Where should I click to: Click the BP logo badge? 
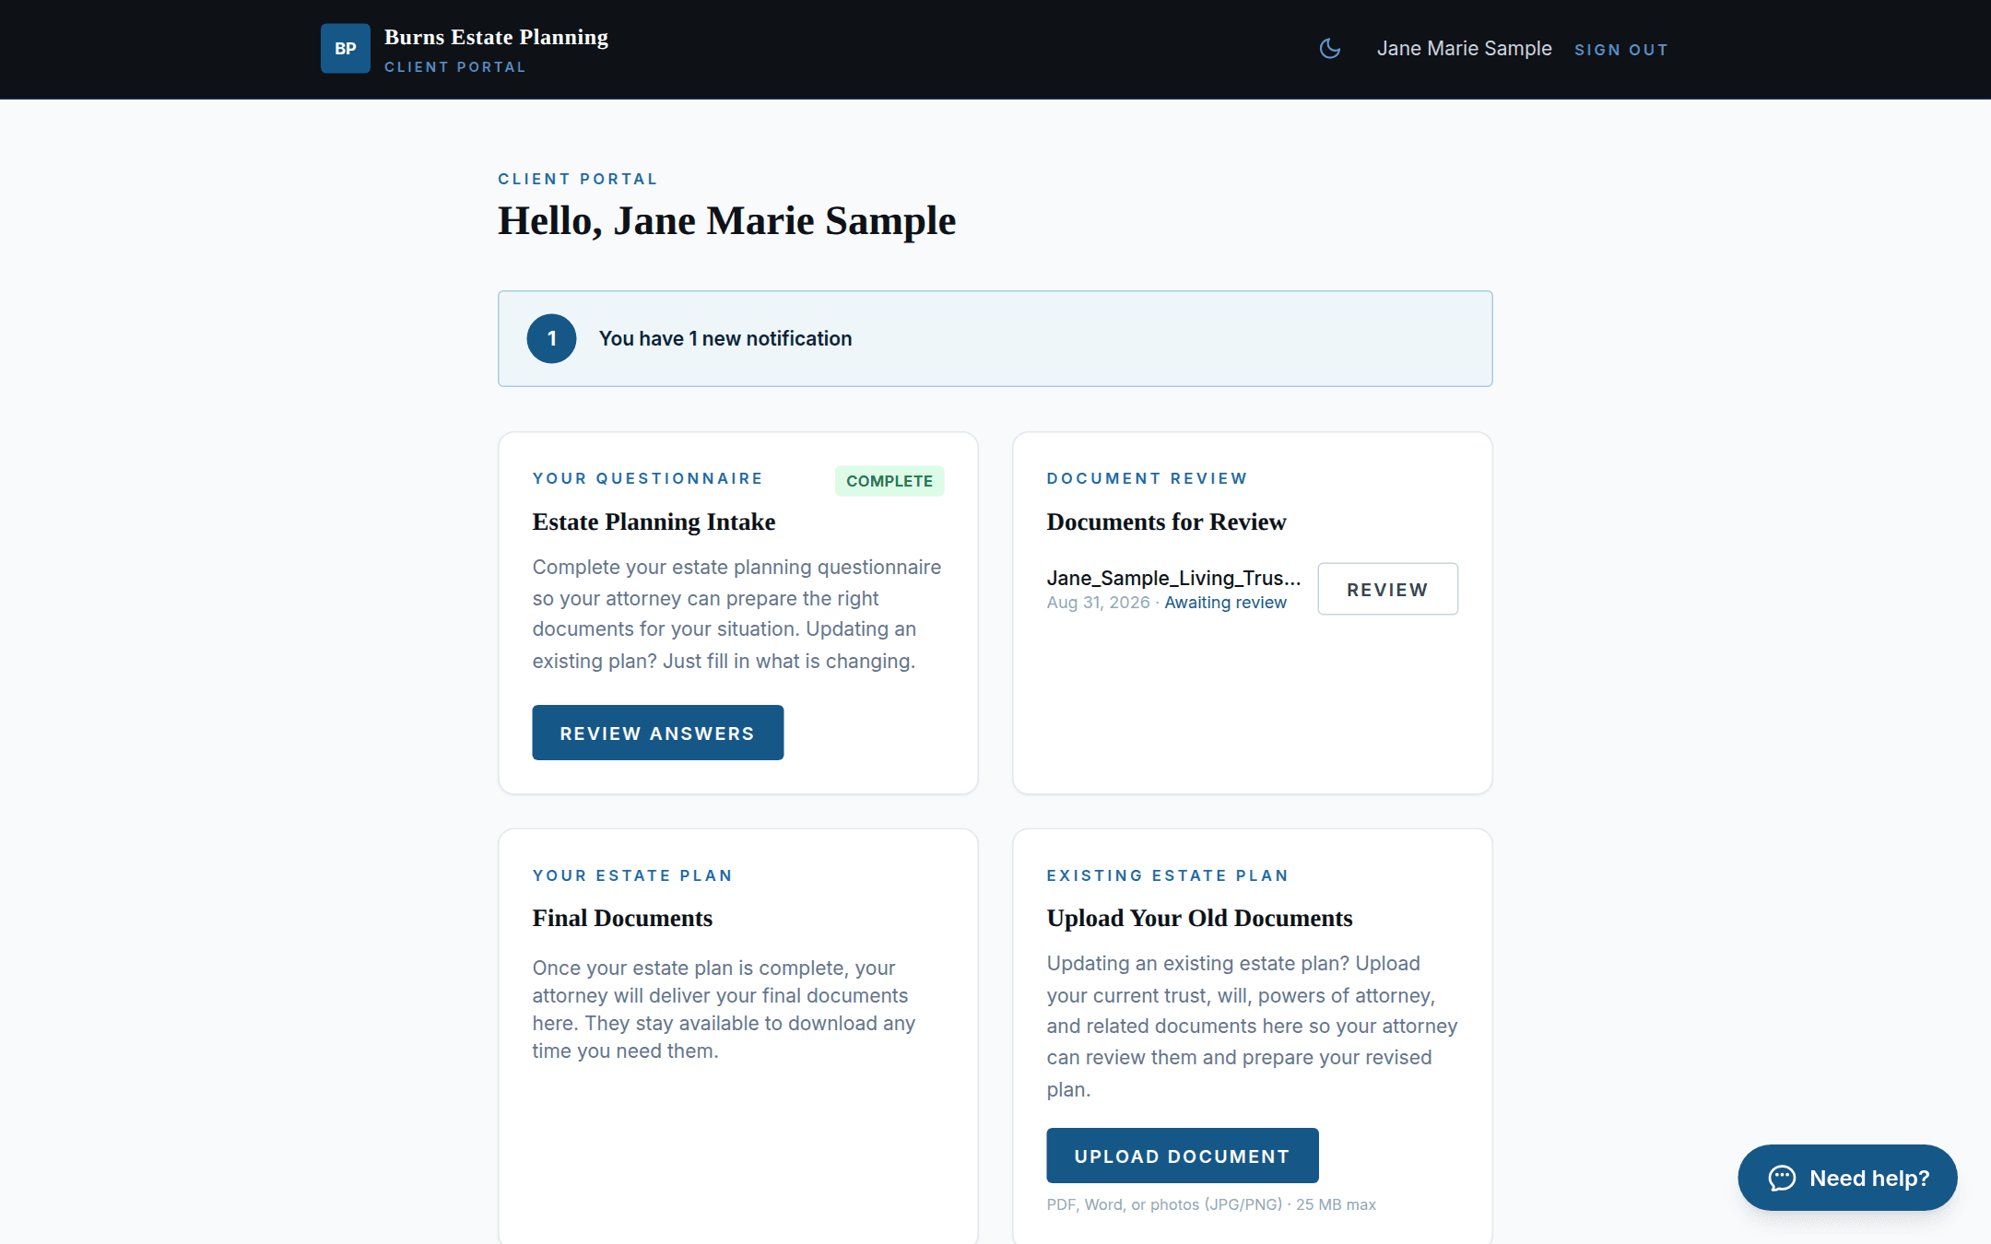pos(345,49)
